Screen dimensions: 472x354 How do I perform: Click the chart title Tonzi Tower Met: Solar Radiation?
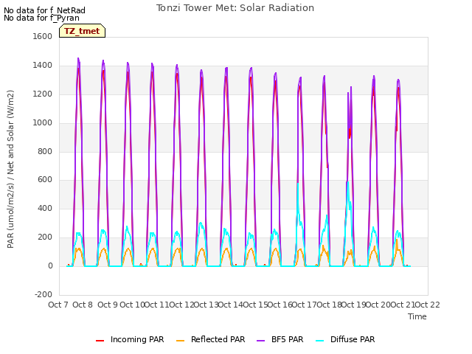coord(235,8)
